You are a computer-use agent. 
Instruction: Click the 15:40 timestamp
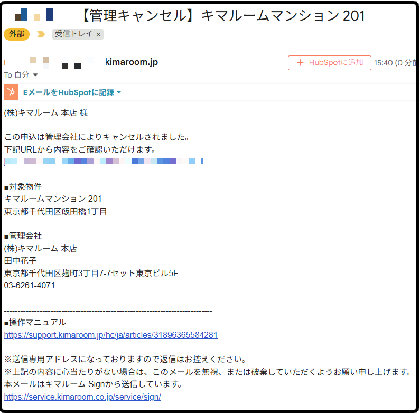tap(395, 63)
